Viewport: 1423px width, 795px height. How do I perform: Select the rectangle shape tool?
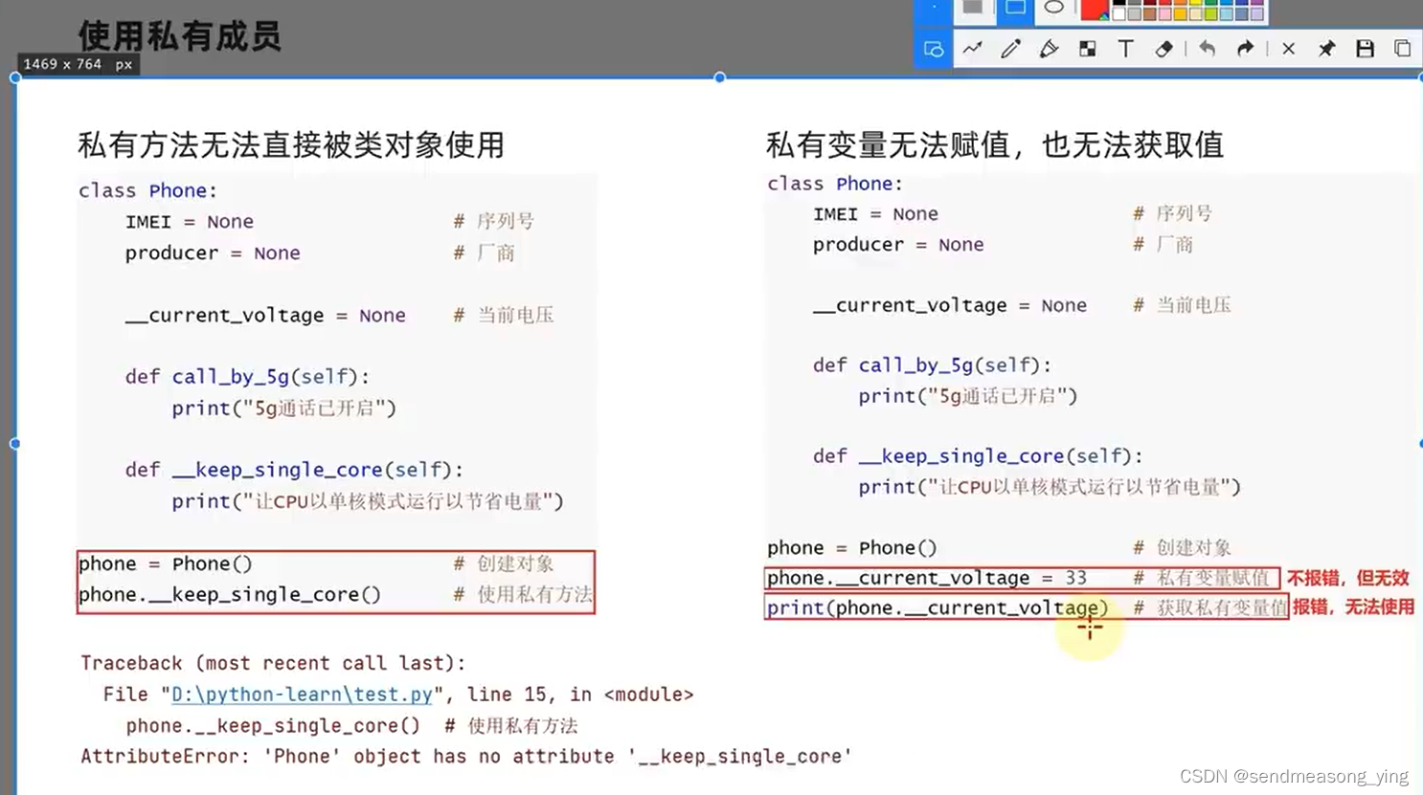coord(1014,11)
